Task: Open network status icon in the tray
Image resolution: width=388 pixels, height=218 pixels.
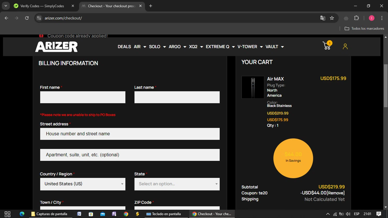Action: point(335,214)
